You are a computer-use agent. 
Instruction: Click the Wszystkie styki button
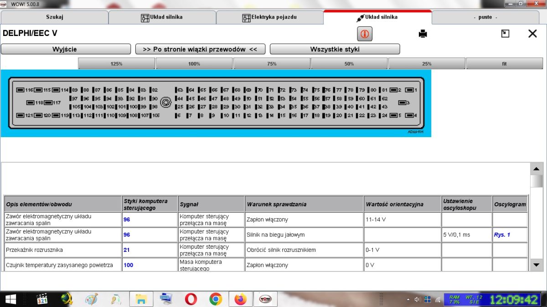coord(335,49)
